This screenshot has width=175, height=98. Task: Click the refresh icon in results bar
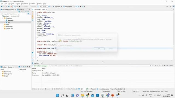click(87, 89)
